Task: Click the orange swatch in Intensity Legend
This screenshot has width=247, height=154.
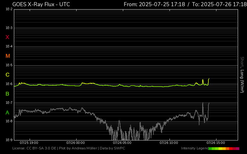Action: pos(227,148)
